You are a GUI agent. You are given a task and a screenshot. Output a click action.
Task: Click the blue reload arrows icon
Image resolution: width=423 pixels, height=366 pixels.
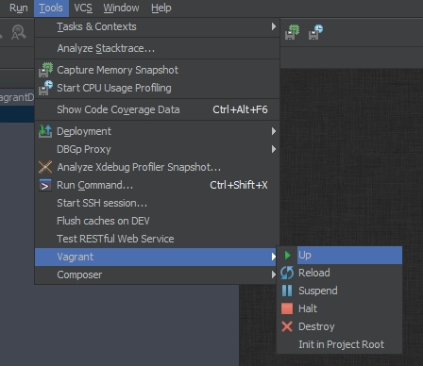[x=287, y=273]
